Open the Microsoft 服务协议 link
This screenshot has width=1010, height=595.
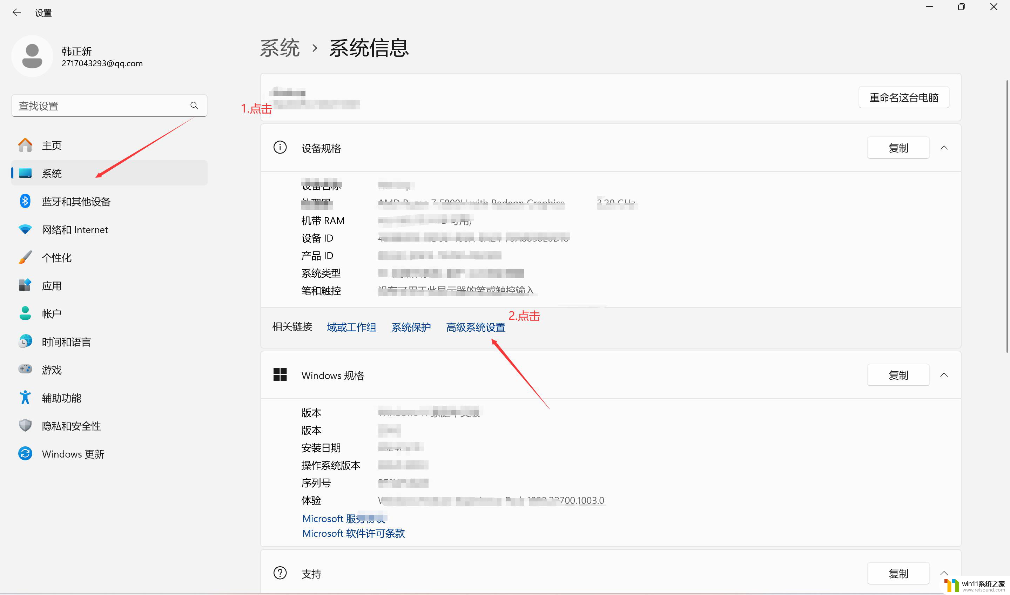pos(344,519)
